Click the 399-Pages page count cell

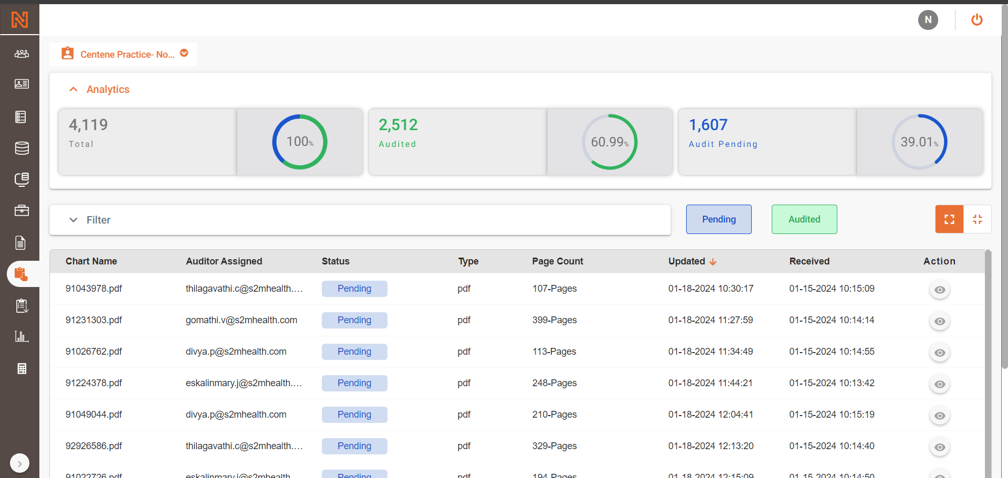pyautogui.click(x=554, y=320)
